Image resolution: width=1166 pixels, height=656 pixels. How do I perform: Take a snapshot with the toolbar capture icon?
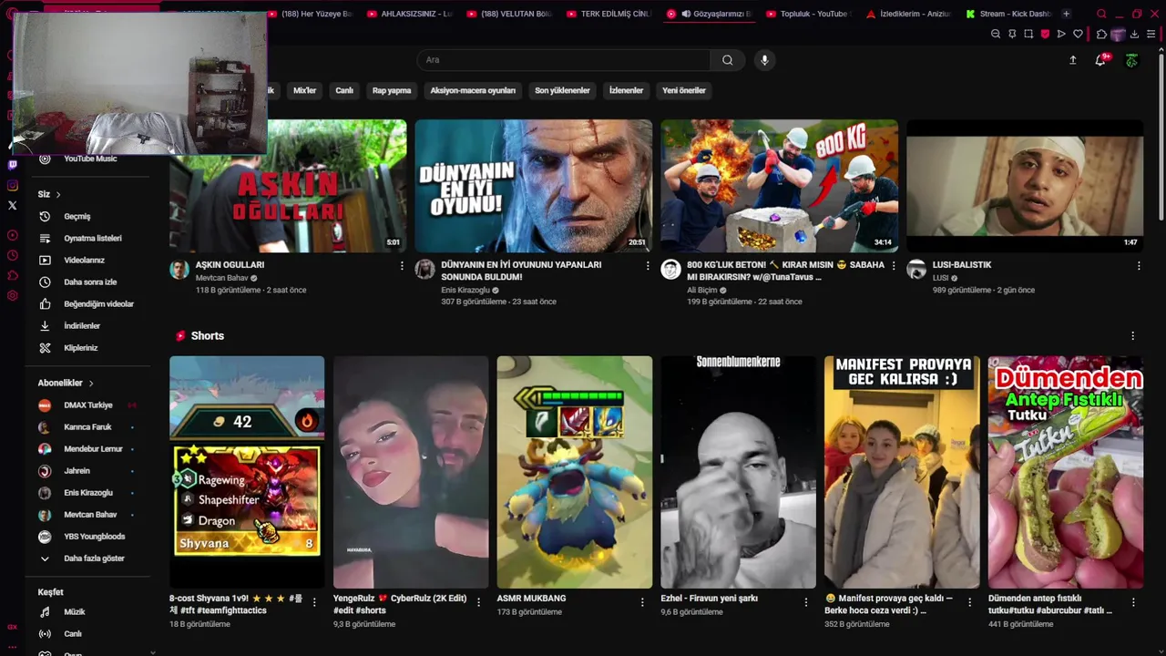coord(1028,34)
